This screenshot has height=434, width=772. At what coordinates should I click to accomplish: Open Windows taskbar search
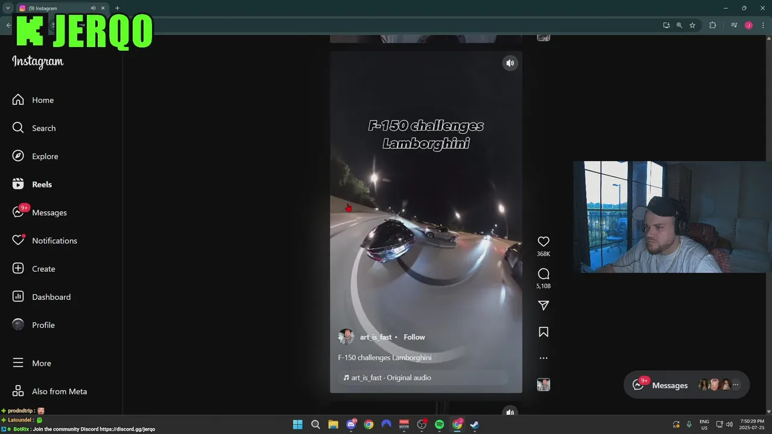pos(315,424)
